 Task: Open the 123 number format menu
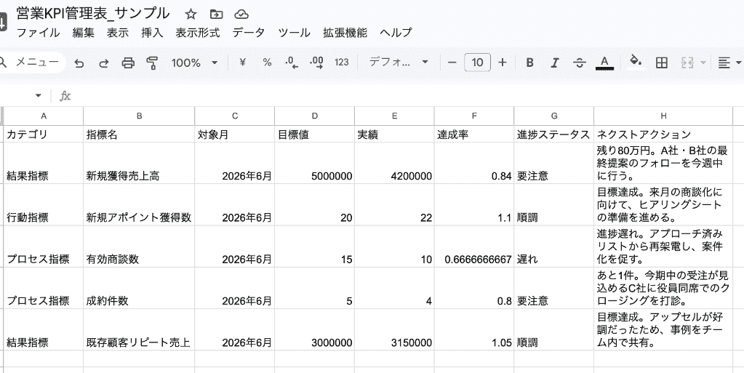click(x=342, y=63)
